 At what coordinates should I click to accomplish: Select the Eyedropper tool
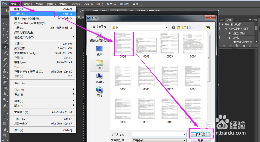[x=5, y=53]
